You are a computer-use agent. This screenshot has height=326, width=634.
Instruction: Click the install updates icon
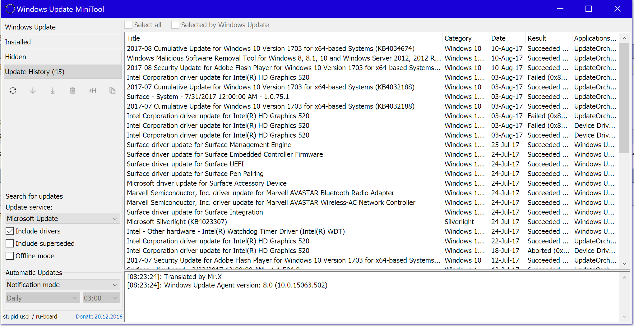point(53,91)
